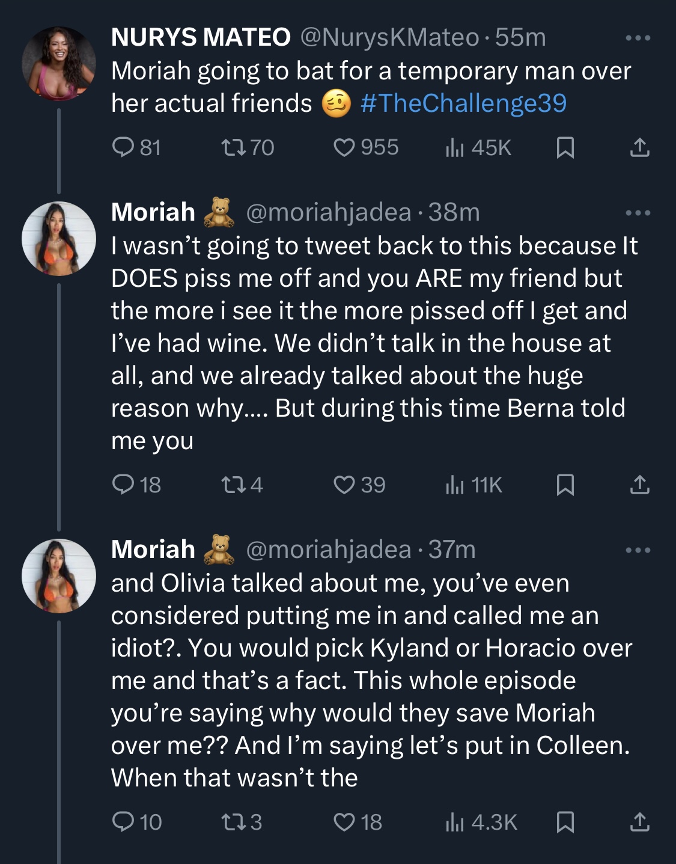The height and width of the screenshot is (864, 676).
Task: Open the #TheChallenge39 hashtag
Action: tap(463, 103)
